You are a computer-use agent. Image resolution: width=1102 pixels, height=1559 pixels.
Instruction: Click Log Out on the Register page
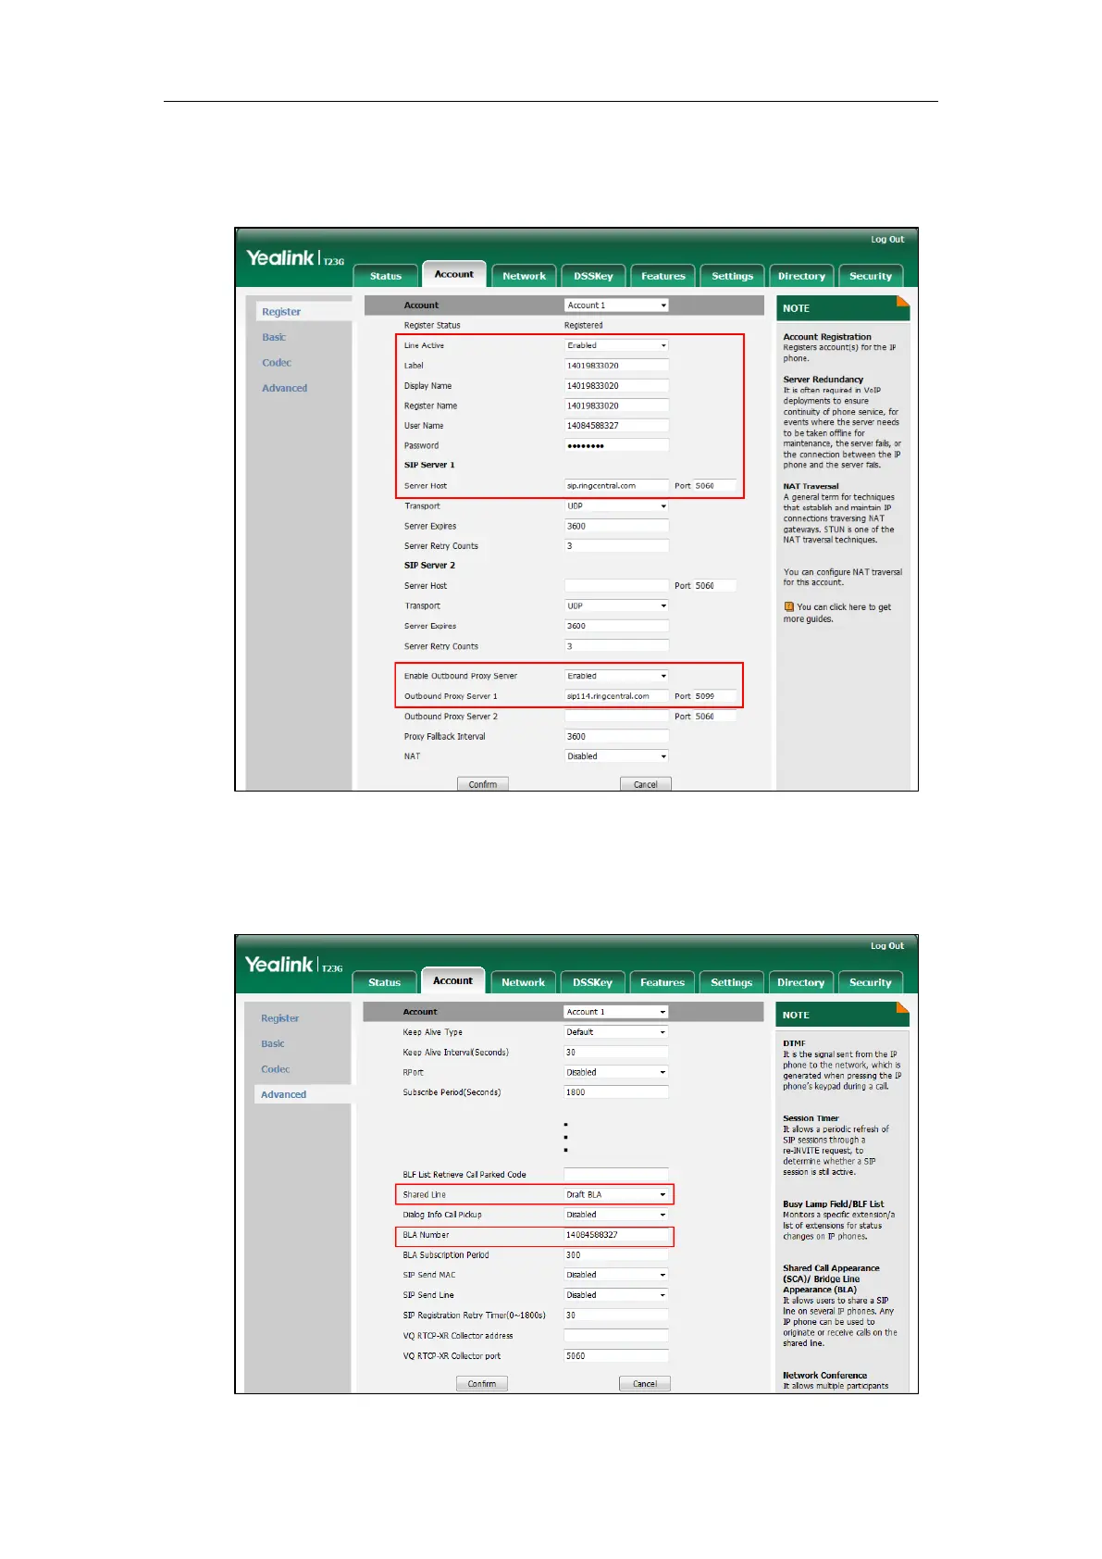pos(887,239)
